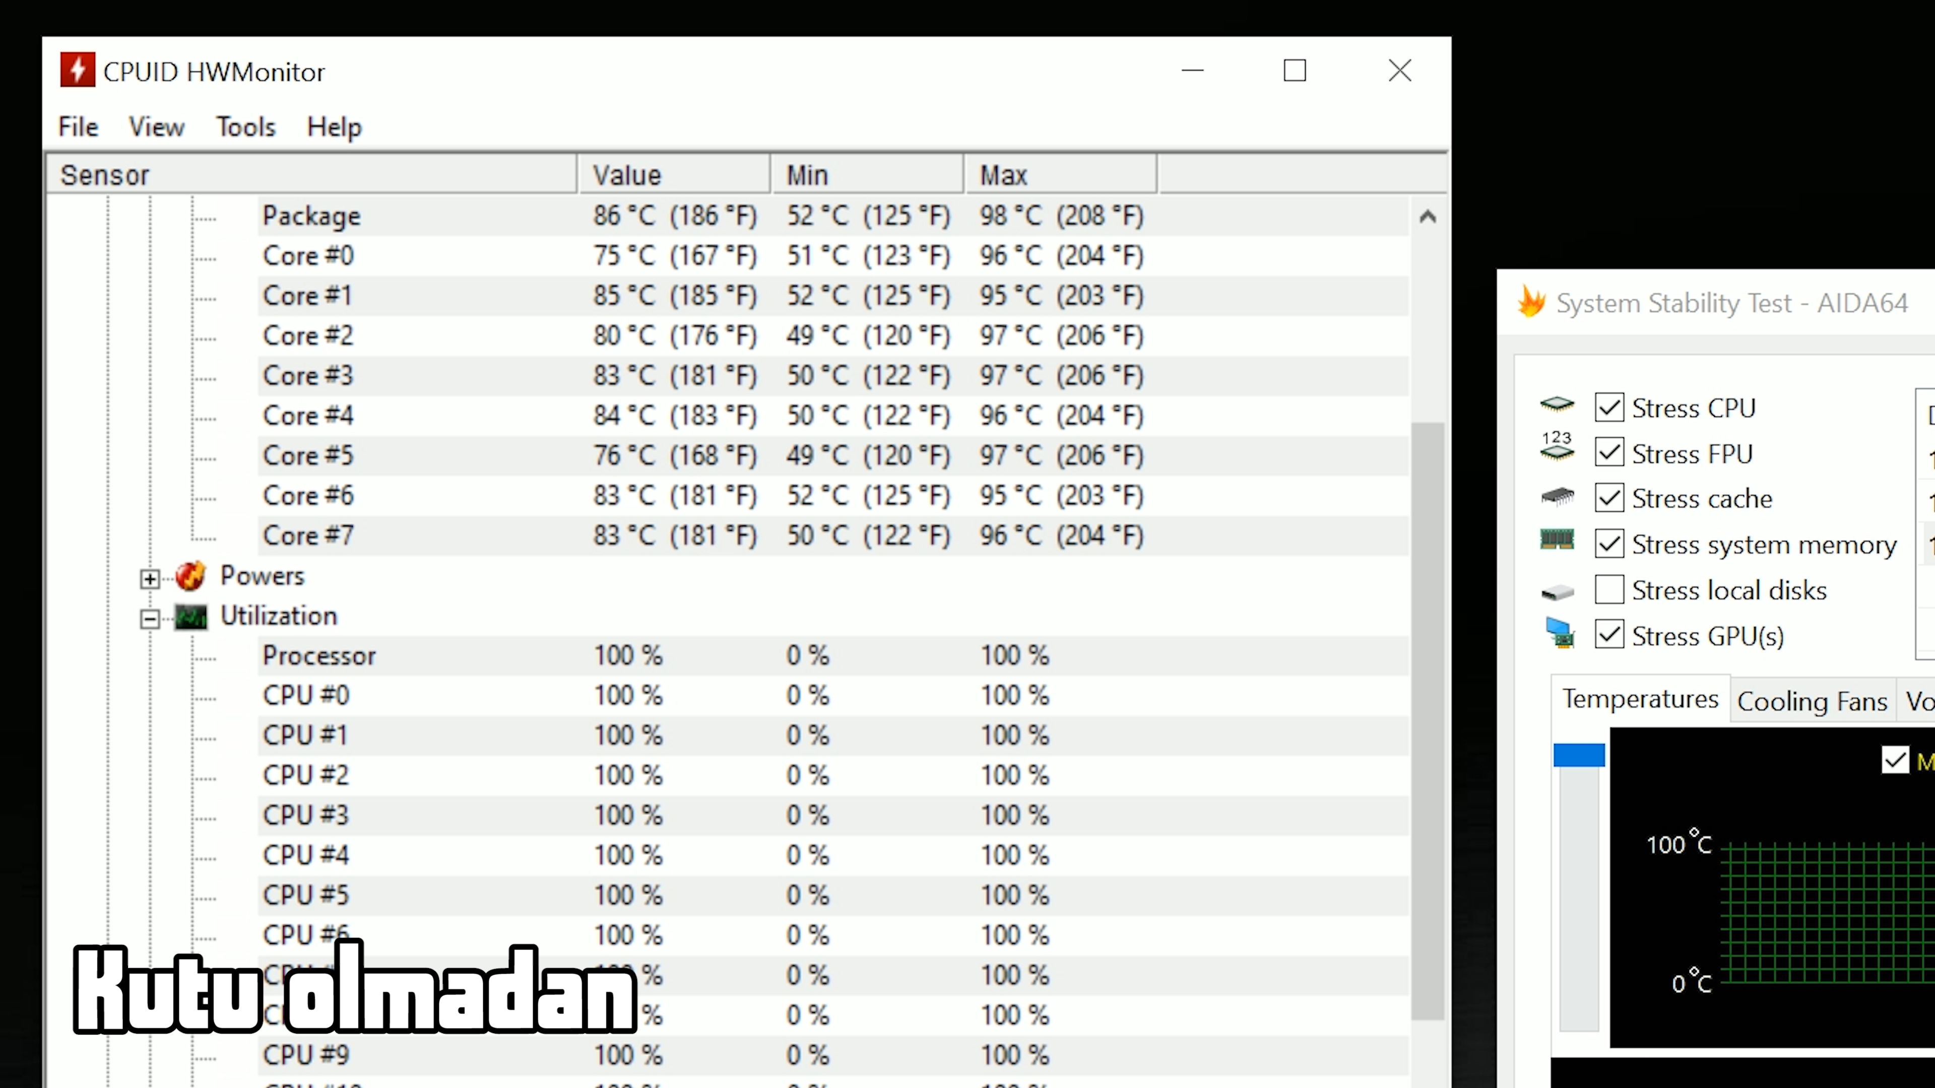
Task: Click the cache chip icon beside Stress cache
Action: pyautogui.click(x=1557, y=496)
